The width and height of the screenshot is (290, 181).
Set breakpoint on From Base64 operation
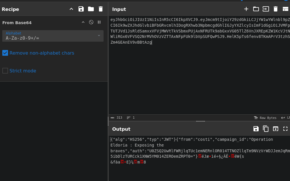point(99,22)
